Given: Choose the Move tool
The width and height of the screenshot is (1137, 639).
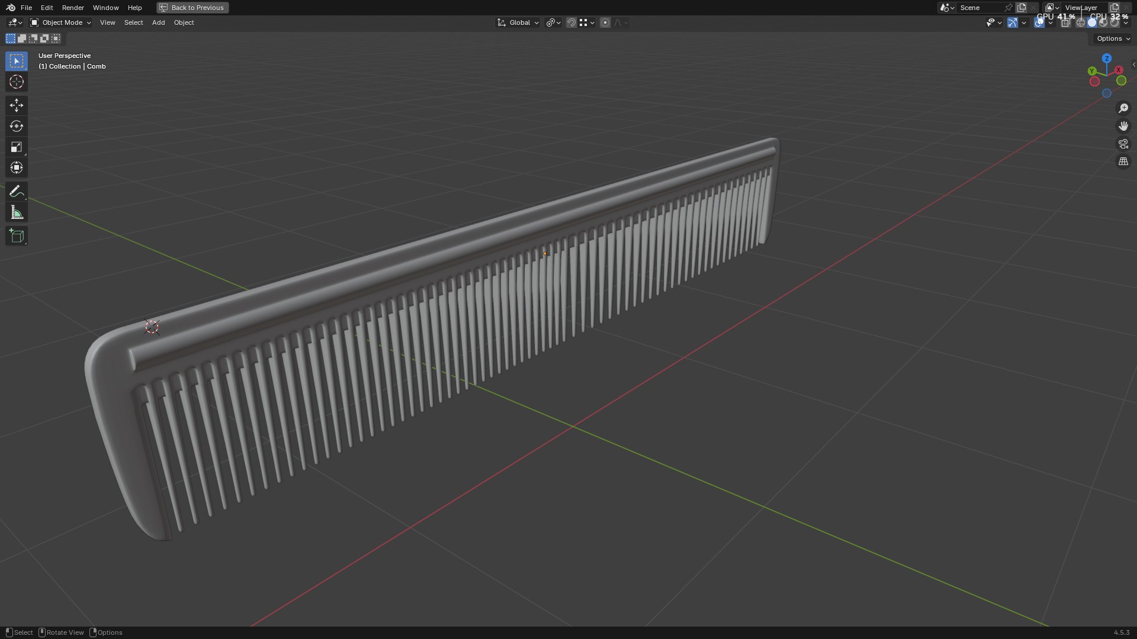Looking at the screenshot, I should click(x=17, y=105).
